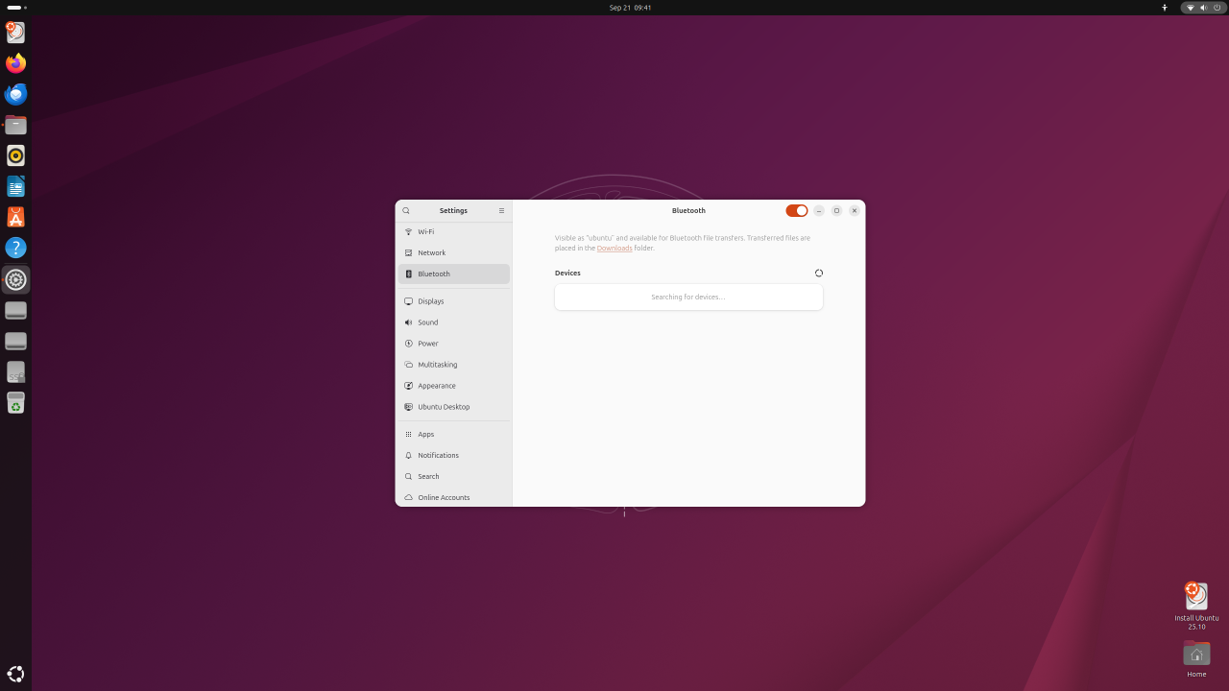Open the system status menu in the top bar
This screenshot has width=1229, height=691.
coord(1203,7)
